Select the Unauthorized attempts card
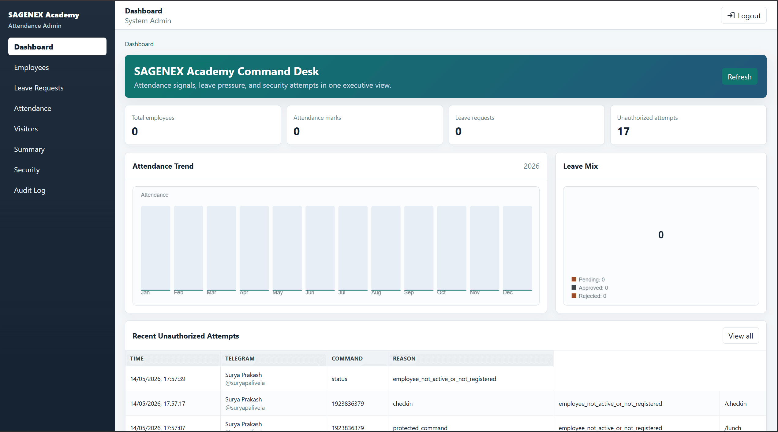The height and width of the screenshot is (432, 778). (x=688, y=125)
